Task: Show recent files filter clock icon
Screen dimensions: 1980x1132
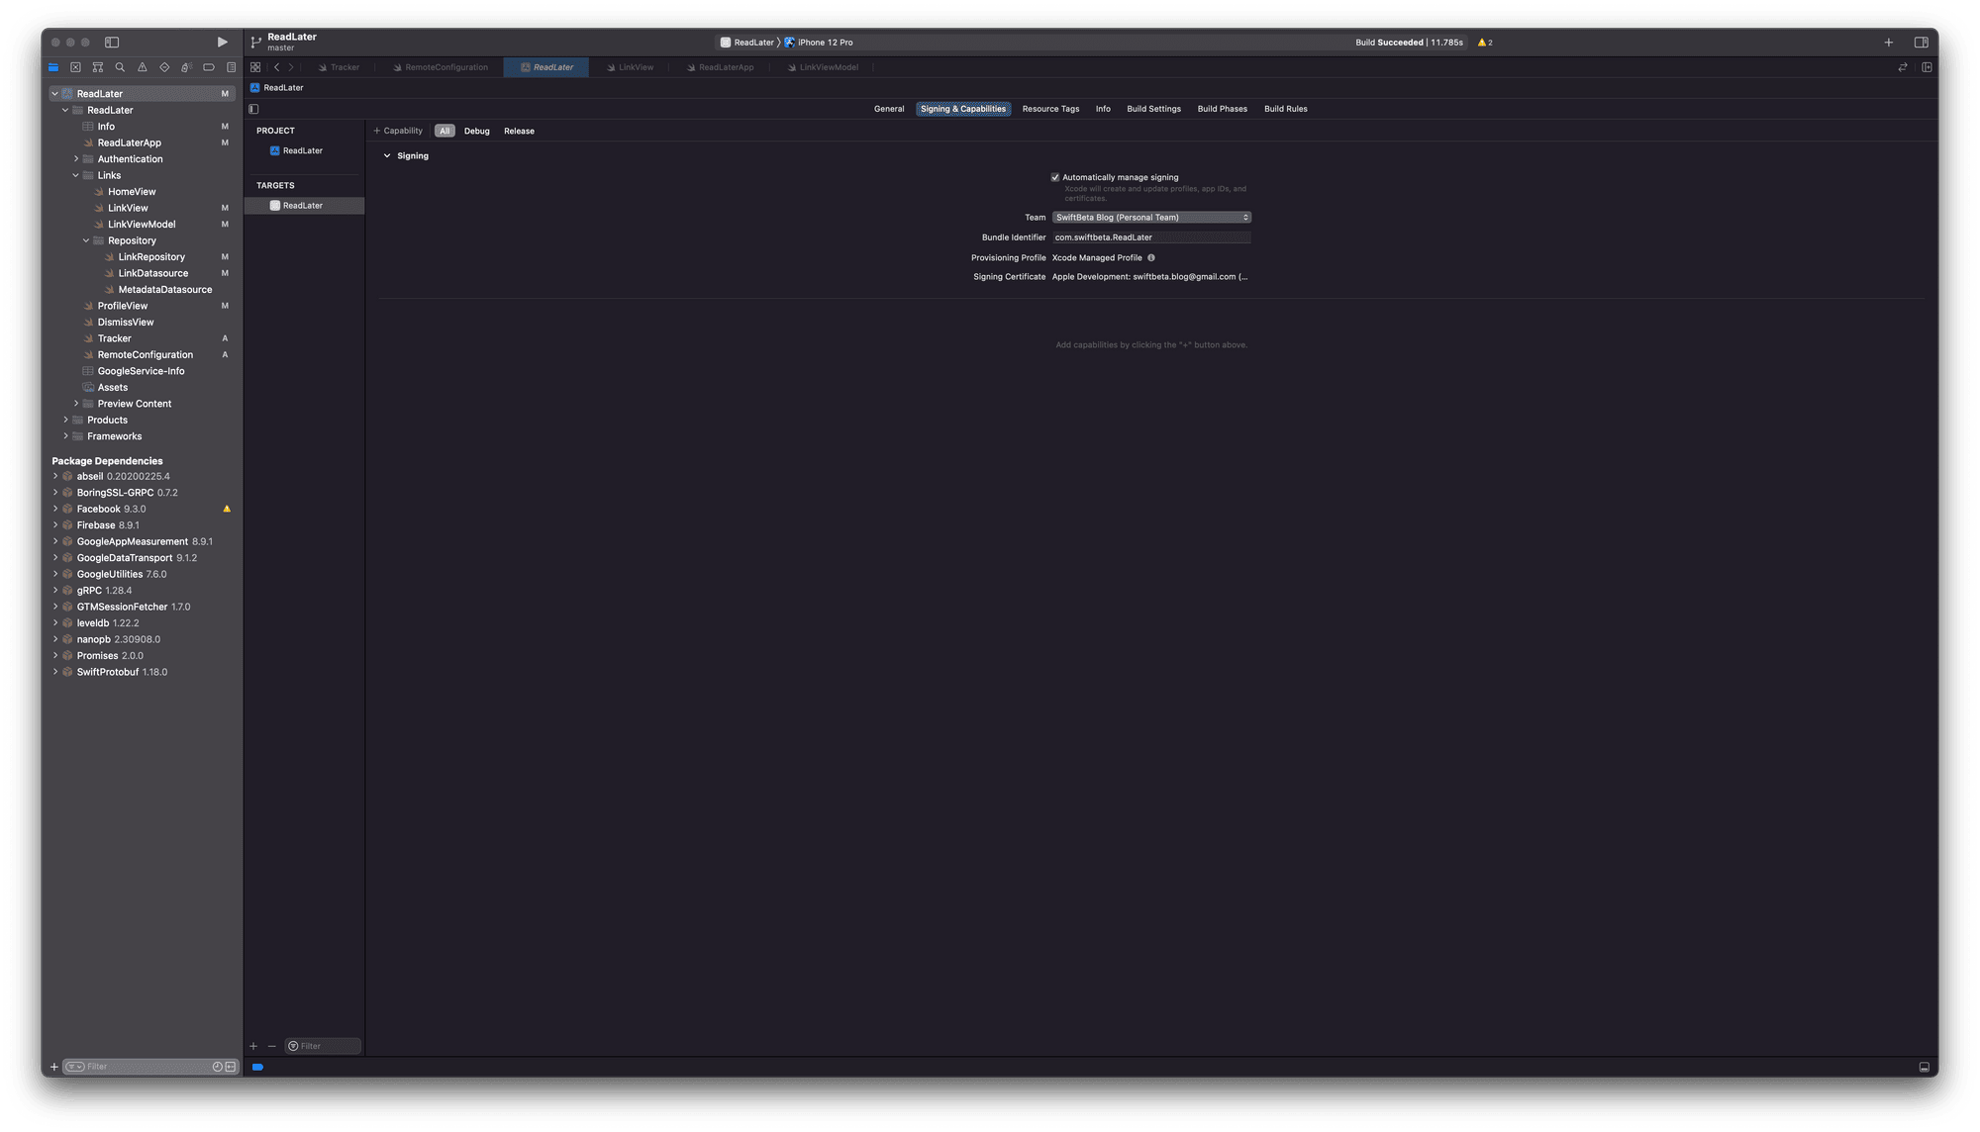Action: coord(218,1067)
